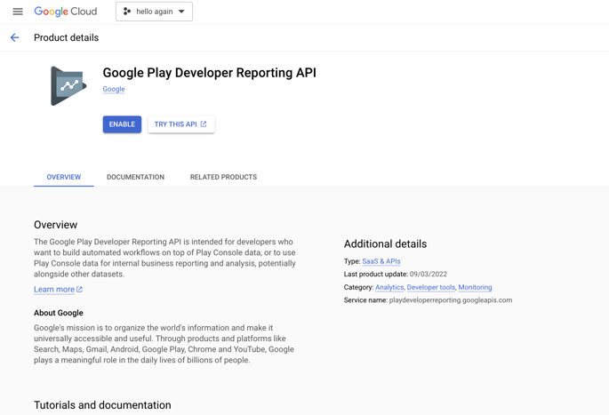Go back with the left arrow

pos(15,37)
